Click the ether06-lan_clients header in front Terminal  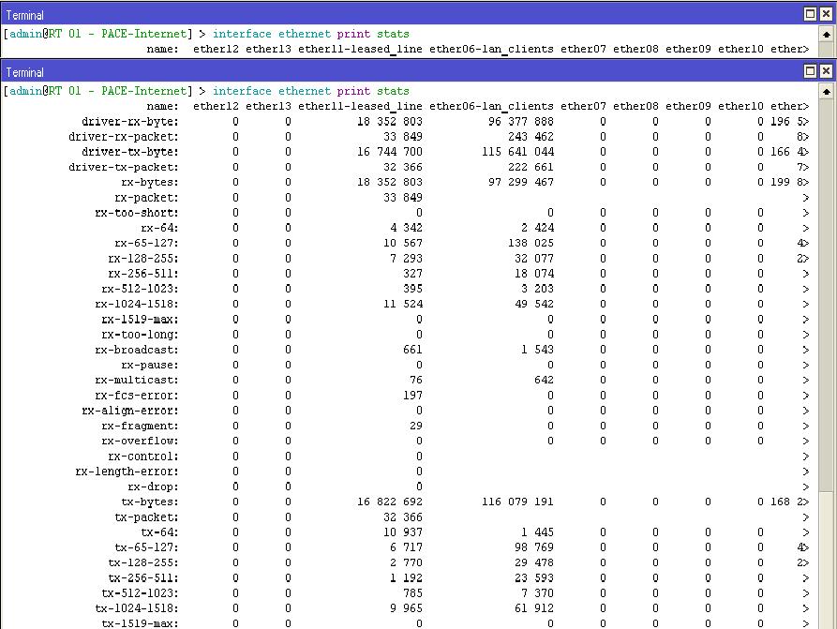click(x=492, y=106)
